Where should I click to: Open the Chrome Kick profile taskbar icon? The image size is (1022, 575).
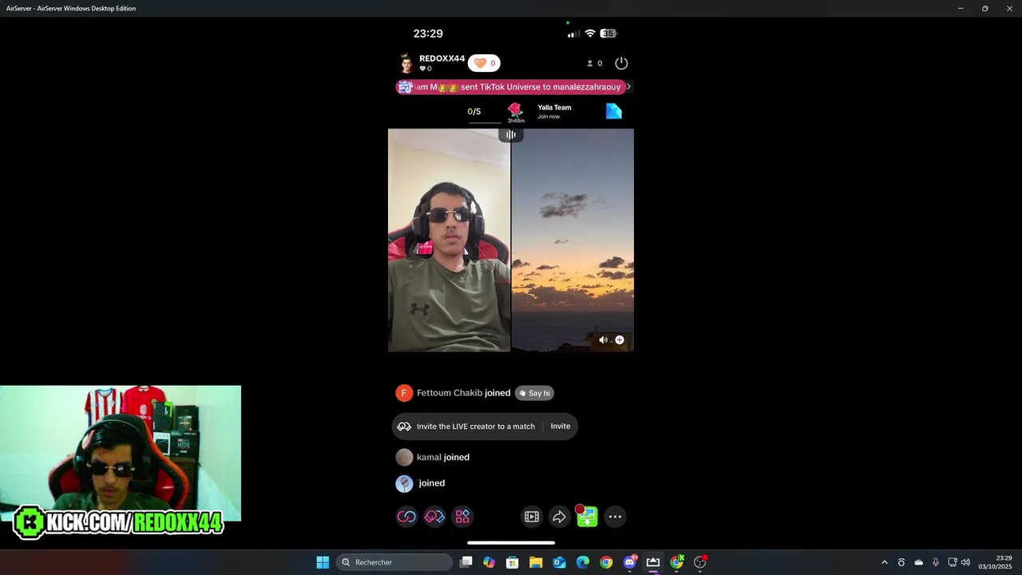(677, 562)
